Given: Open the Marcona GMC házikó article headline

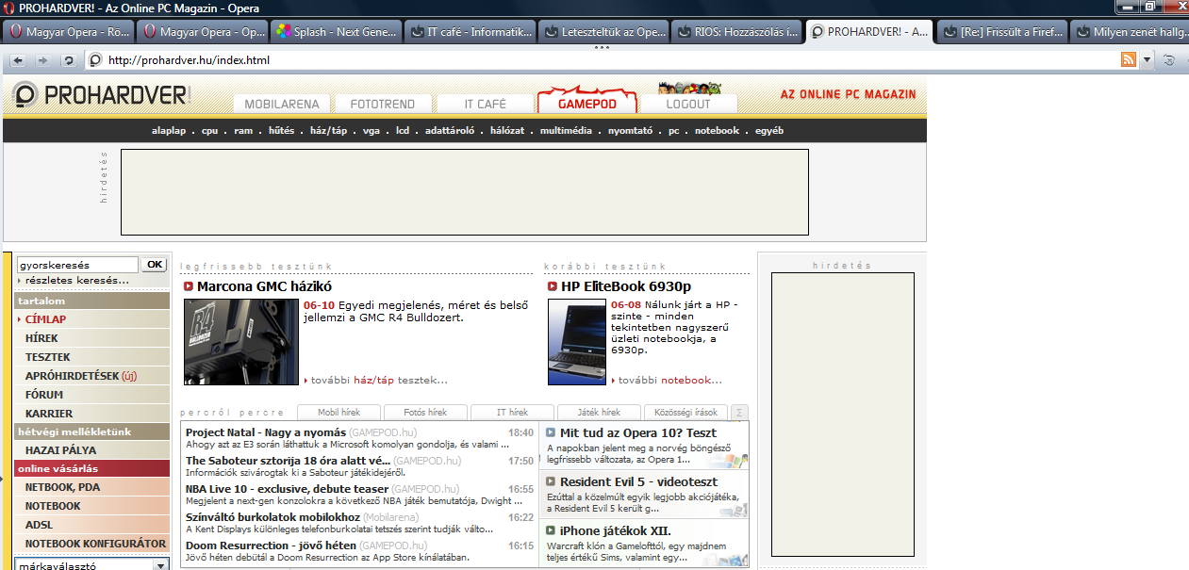Looking at the screenshot, I should [264, 286].
